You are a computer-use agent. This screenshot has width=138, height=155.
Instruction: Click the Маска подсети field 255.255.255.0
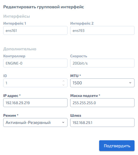click(102, 103)
